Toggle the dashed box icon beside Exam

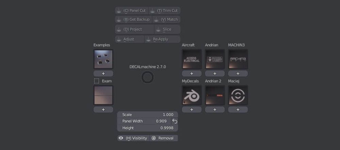pos(97,81)
